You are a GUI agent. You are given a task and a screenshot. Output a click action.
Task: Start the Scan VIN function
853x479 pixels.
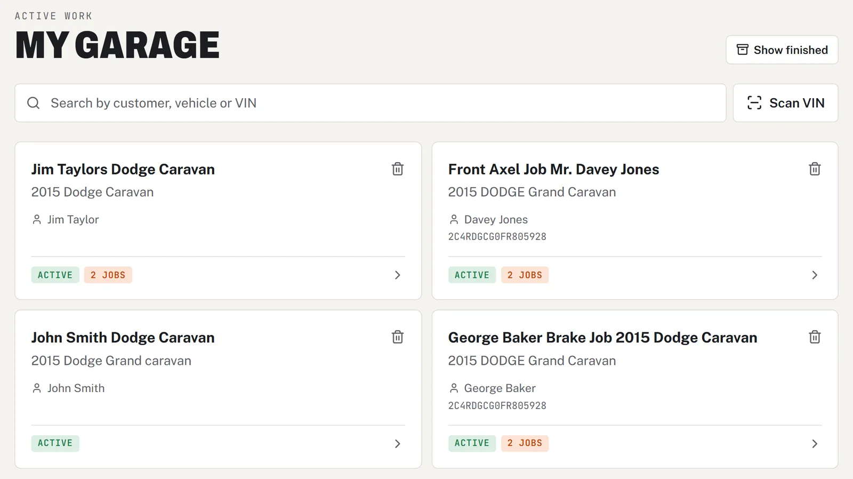tap(785, 103)
